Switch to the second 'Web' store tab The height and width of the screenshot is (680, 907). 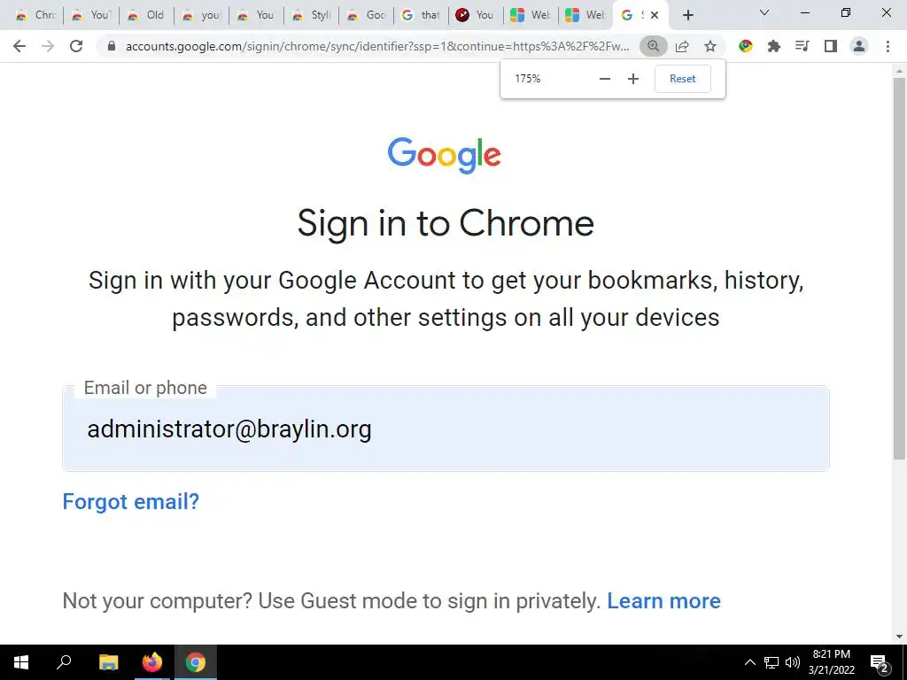click(586, 15)
